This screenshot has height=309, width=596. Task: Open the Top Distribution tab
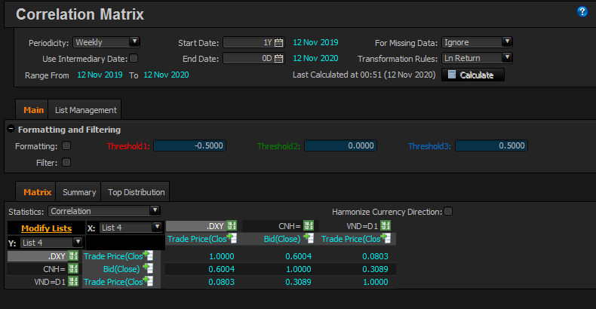[136, 192]
